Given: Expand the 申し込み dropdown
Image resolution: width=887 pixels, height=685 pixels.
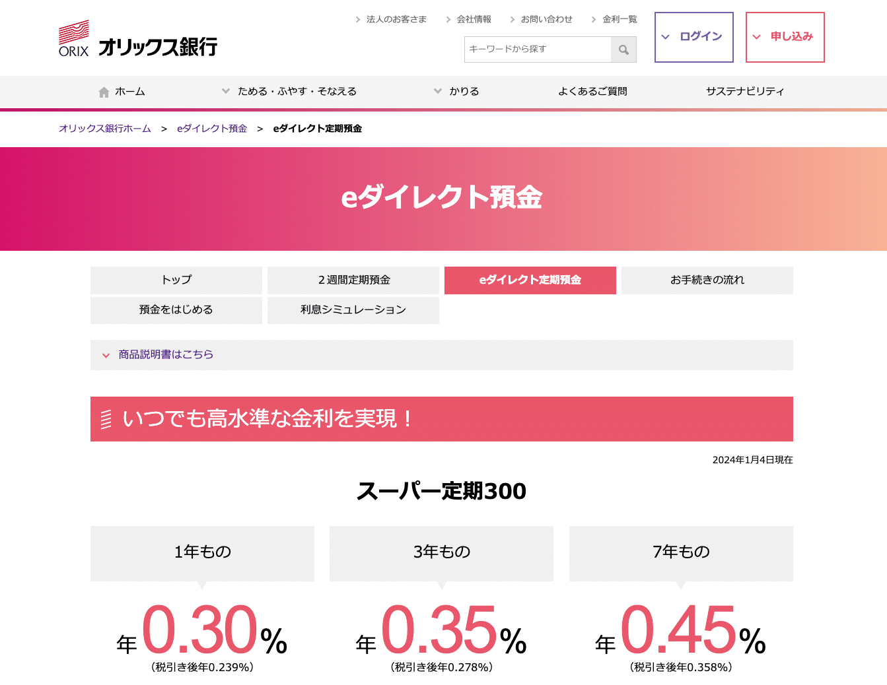Looking at the screenshot, I should (x=785, y=37).
